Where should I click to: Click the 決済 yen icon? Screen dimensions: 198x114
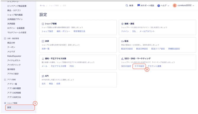43,41
